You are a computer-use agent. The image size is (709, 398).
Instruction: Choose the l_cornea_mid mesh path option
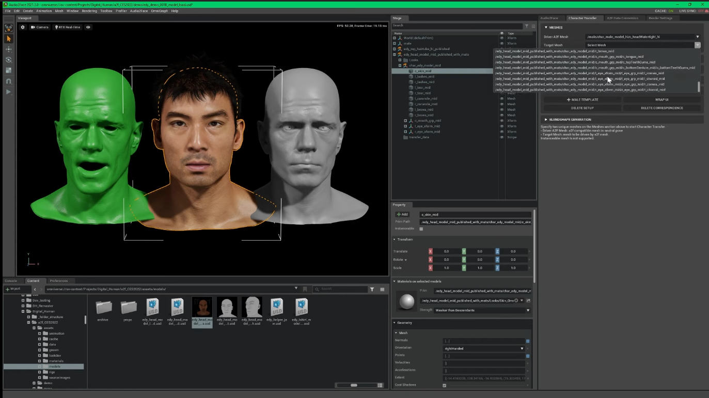click(x=579, y=73)
